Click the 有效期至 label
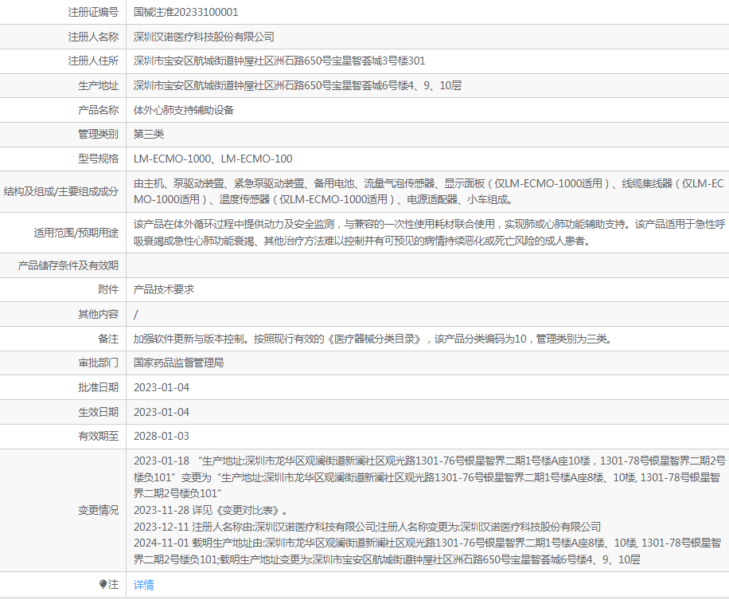This screenshot has height=600, width=729. pyautogui.click(x=98, y=437)
